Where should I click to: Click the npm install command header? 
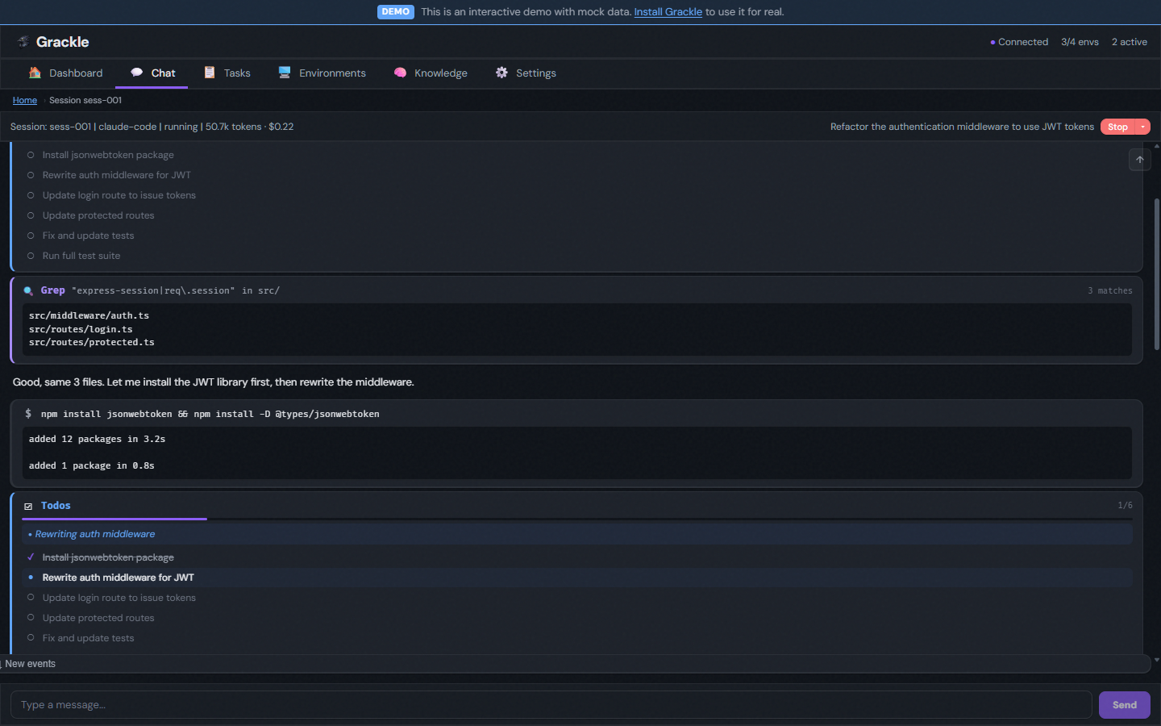577,414
